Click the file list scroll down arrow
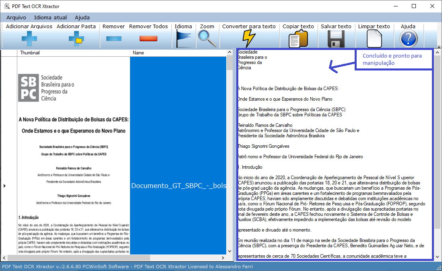Screen dimensions: 442x271 coord(229,251)
